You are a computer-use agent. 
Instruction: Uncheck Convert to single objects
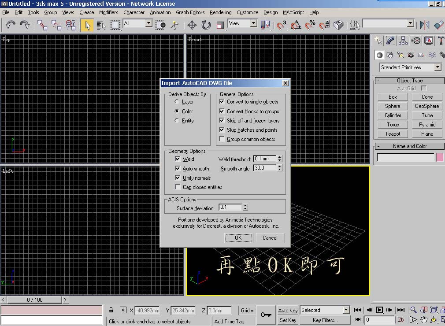pos(222,102)
